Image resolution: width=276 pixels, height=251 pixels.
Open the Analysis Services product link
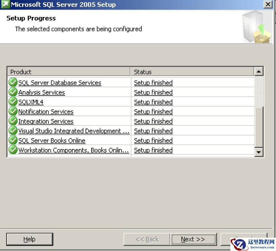click(42, 93)
